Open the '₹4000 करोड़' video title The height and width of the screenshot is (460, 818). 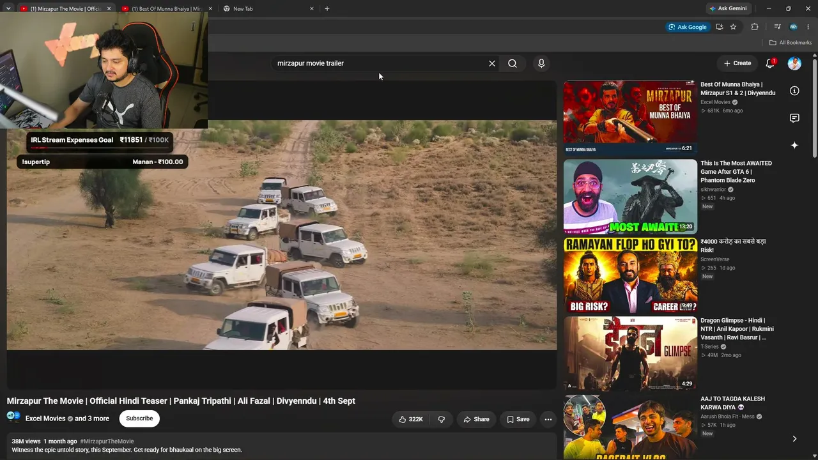click(733, 246)
